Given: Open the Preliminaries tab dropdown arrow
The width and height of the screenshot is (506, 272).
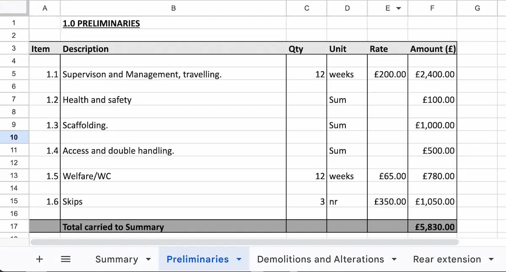Looking at the screenshot, I should pos(239,259).
